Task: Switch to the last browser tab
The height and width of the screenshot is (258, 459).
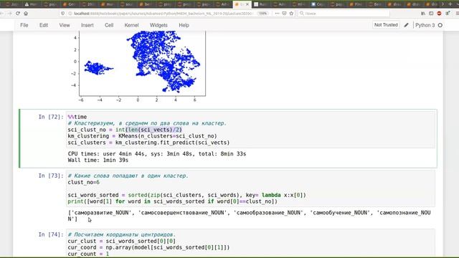Action: point(432,4)
